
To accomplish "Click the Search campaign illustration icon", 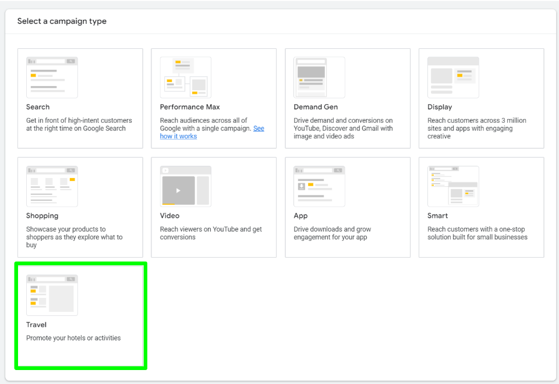I will (52, 77).
